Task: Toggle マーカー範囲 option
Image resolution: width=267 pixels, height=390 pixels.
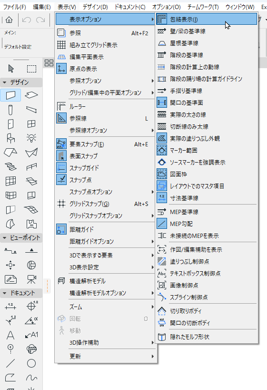Action: (207, 151)
